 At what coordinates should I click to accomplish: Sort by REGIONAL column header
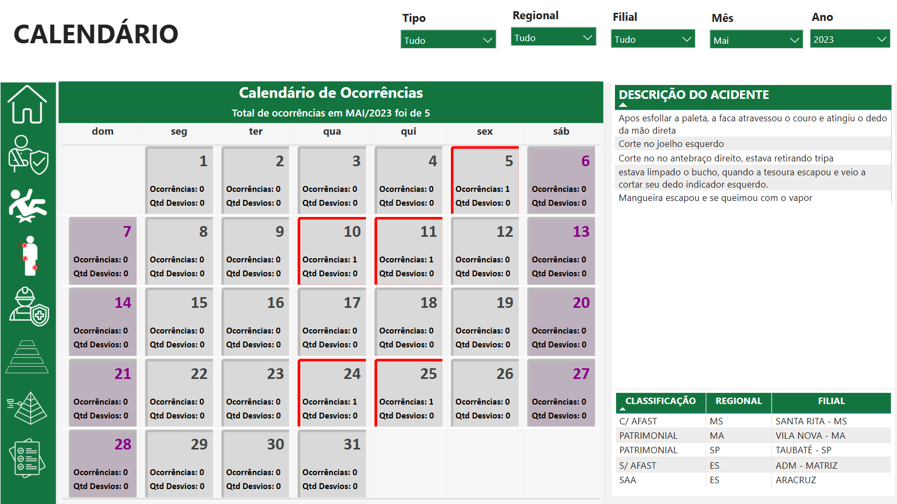click(x=738, y=401)
